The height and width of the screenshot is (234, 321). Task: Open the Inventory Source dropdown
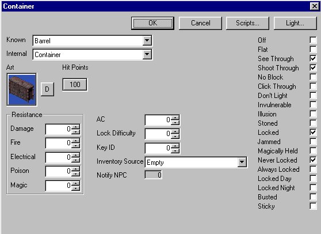242,162
